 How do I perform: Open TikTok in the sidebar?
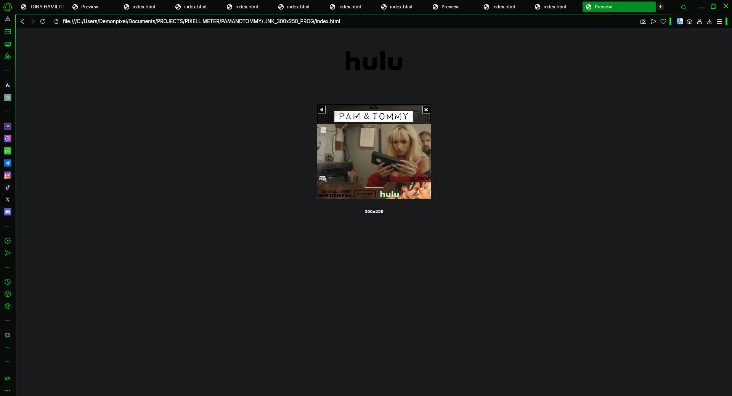[8, 187]
